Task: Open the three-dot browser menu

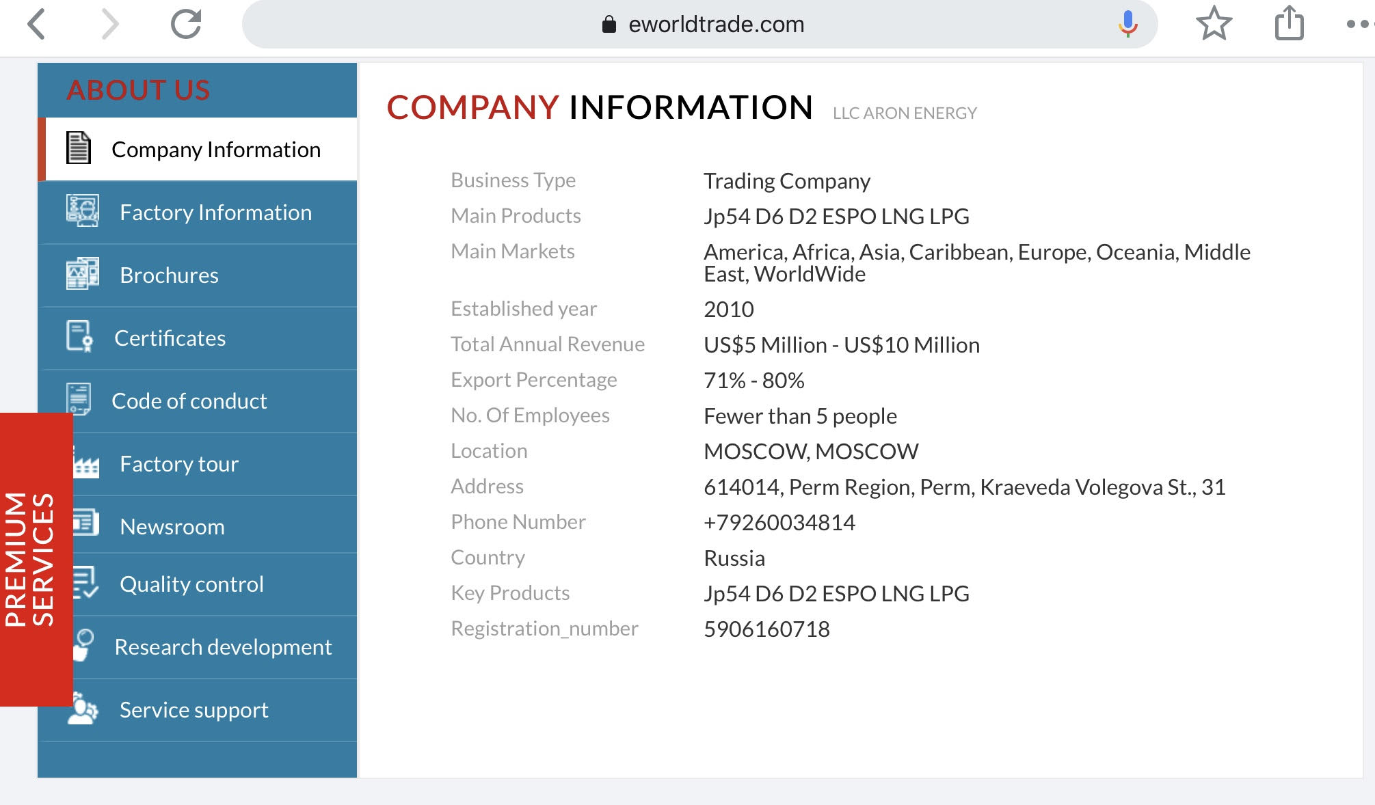Action: pyautogui.click(x=1358, y=25)
